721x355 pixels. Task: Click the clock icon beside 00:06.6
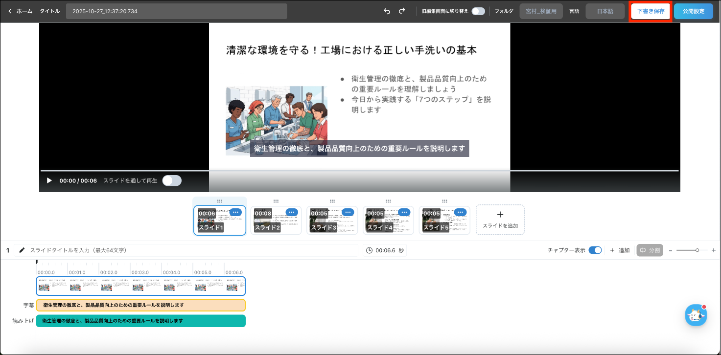[x=370, y=250]
